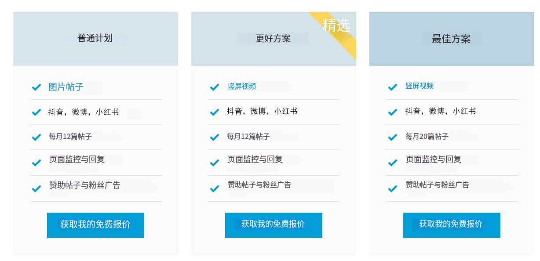540x261 pixels.
Task: Open the 图片帖子 link in 普通计划
Action: pyautogui.click(x=66, y=87)
